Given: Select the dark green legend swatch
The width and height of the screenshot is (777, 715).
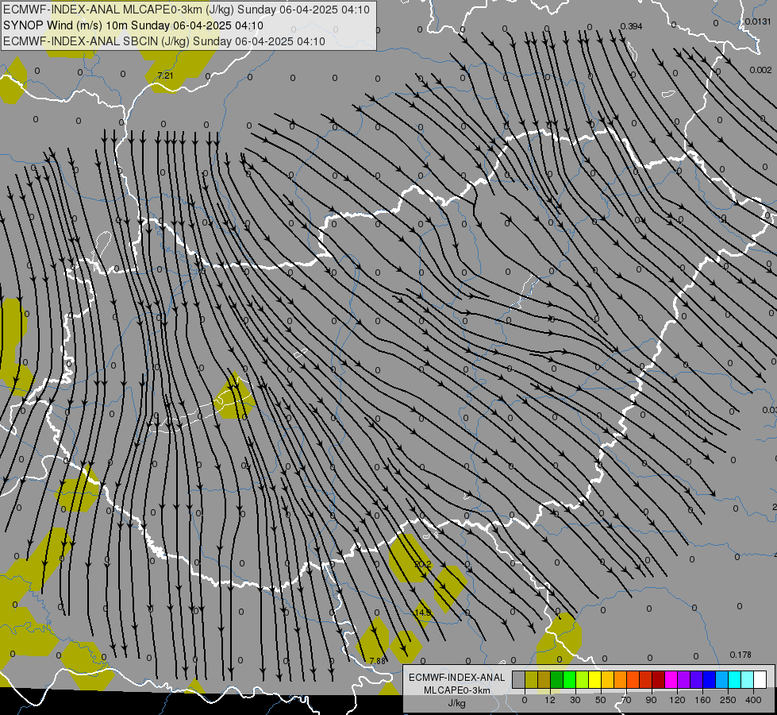Looking at the screenshot, I should click(557, 680).
